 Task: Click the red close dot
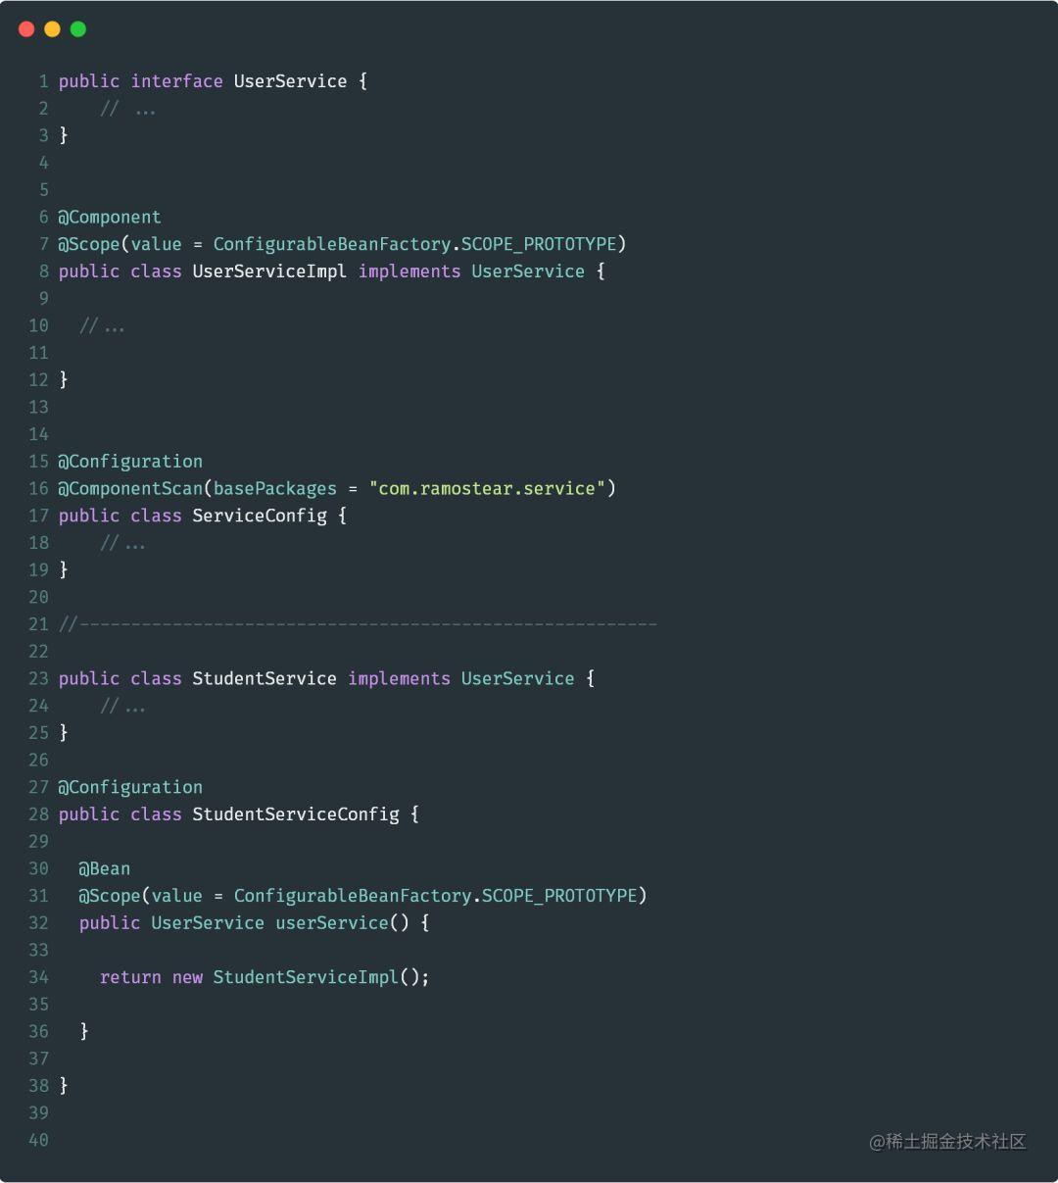[26, 29]
